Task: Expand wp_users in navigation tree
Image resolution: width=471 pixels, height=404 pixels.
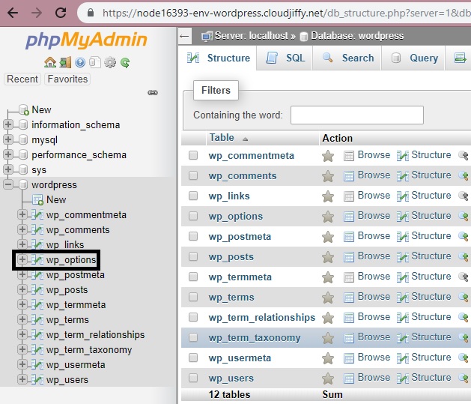Action: pyautogui.click(x=22, y=379)
